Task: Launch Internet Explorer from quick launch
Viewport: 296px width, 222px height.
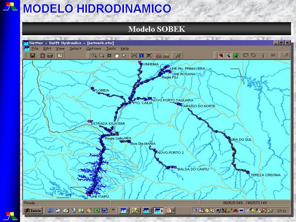Action: pos(50,211)
